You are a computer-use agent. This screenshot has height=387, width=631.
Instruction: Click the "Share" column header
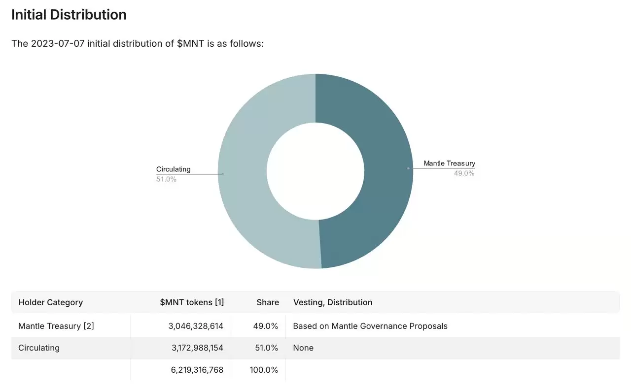(268, 302)
